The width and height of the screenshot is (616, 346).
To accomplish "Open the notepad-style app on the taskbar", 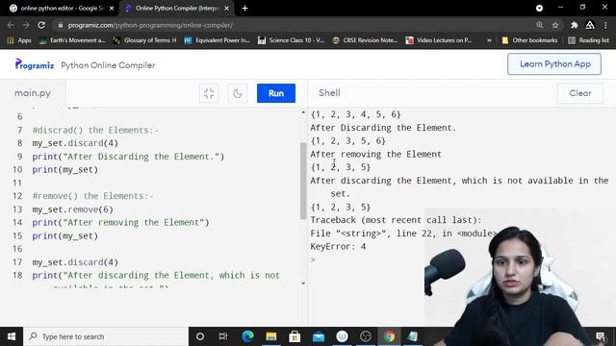I will tap(413, 336).
